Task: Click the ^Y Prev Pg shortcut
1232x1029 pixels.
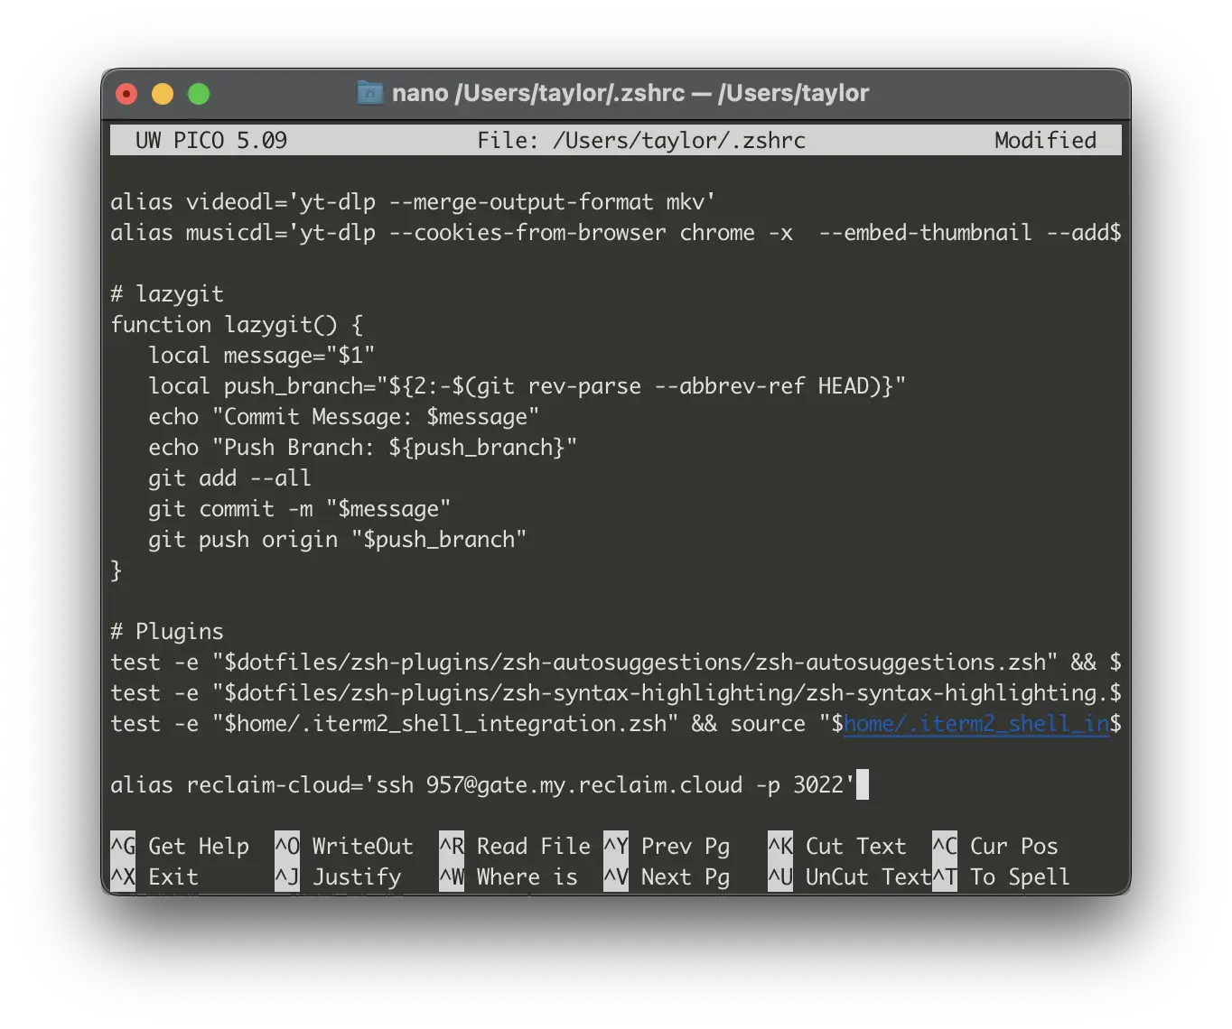Action: pos(667,846)
